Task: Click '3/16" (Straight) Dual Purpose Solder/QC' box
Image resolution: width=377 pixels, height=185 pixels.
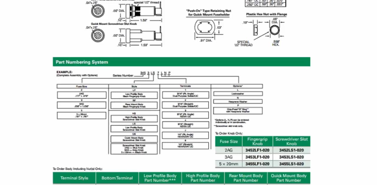Action: coord(186,105)
